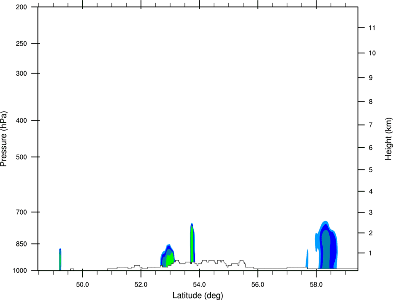Click the 5 km height label
Image resolution: width=393 pixels, height=300 pixels.
(x=371, y=170)
